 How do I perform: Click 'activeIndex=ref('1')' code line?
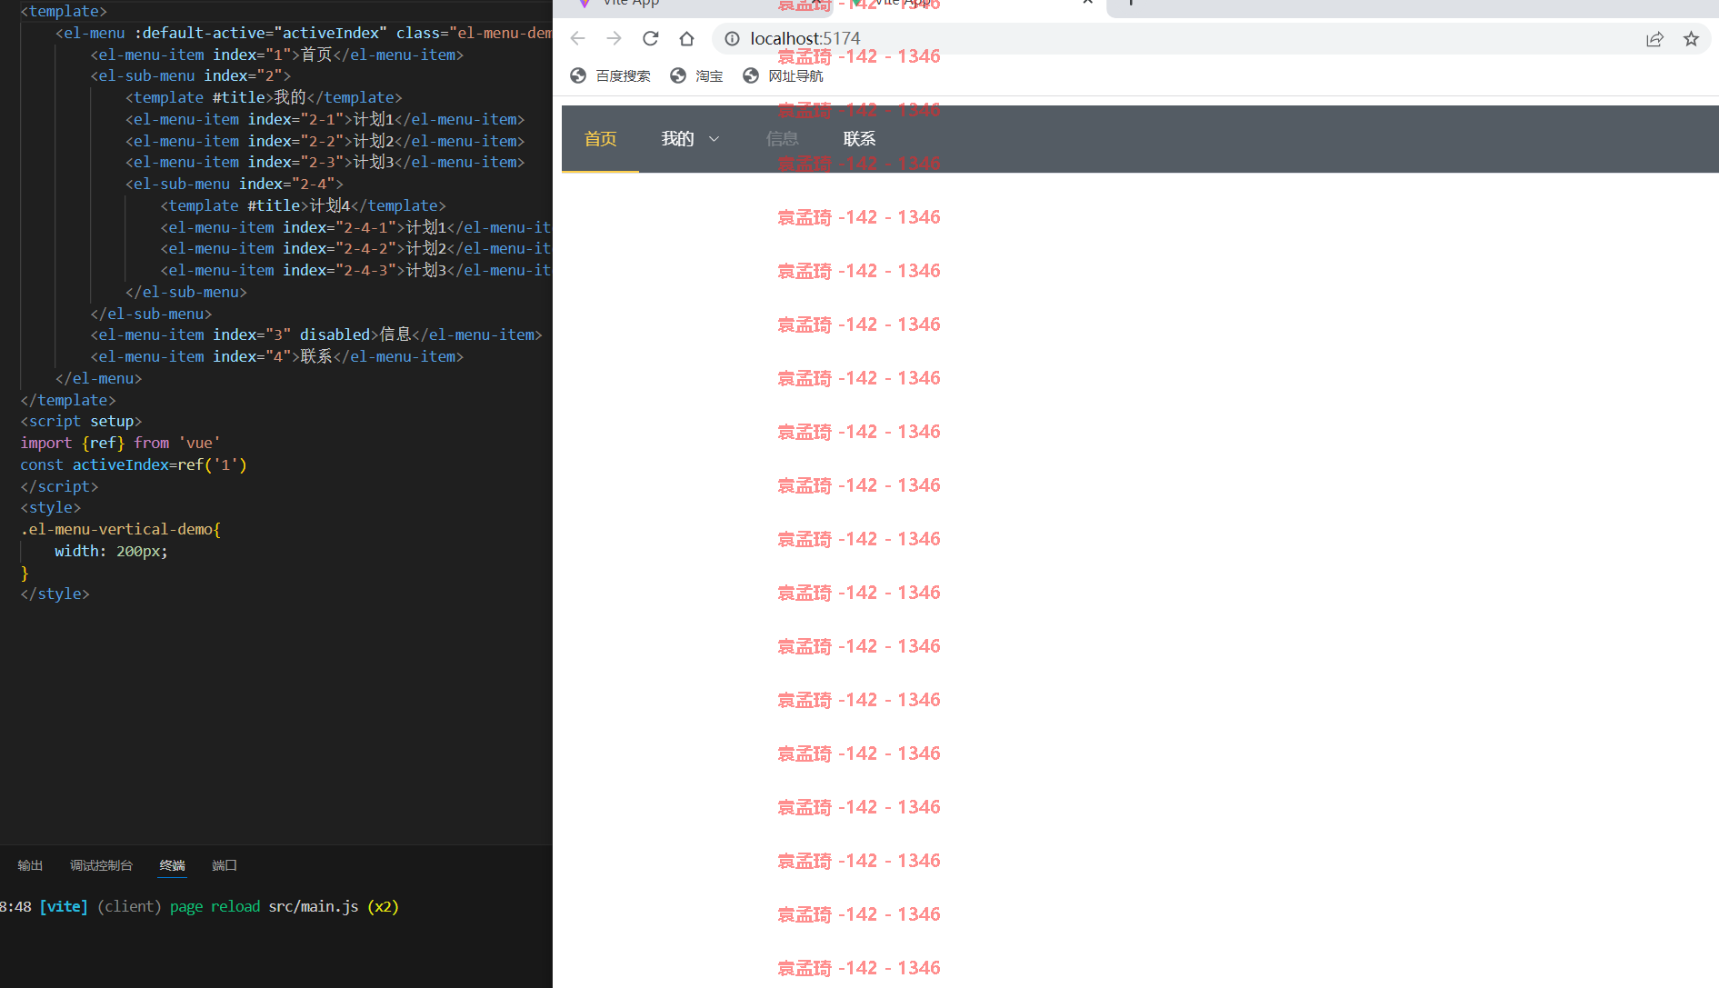click(134, 464)
